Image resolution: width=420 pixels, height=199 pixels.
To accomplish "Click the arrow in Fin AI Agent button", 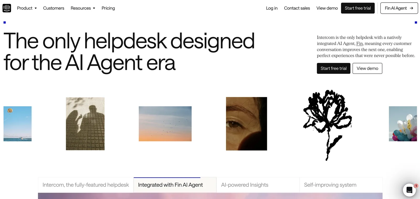I will (412, 8).
